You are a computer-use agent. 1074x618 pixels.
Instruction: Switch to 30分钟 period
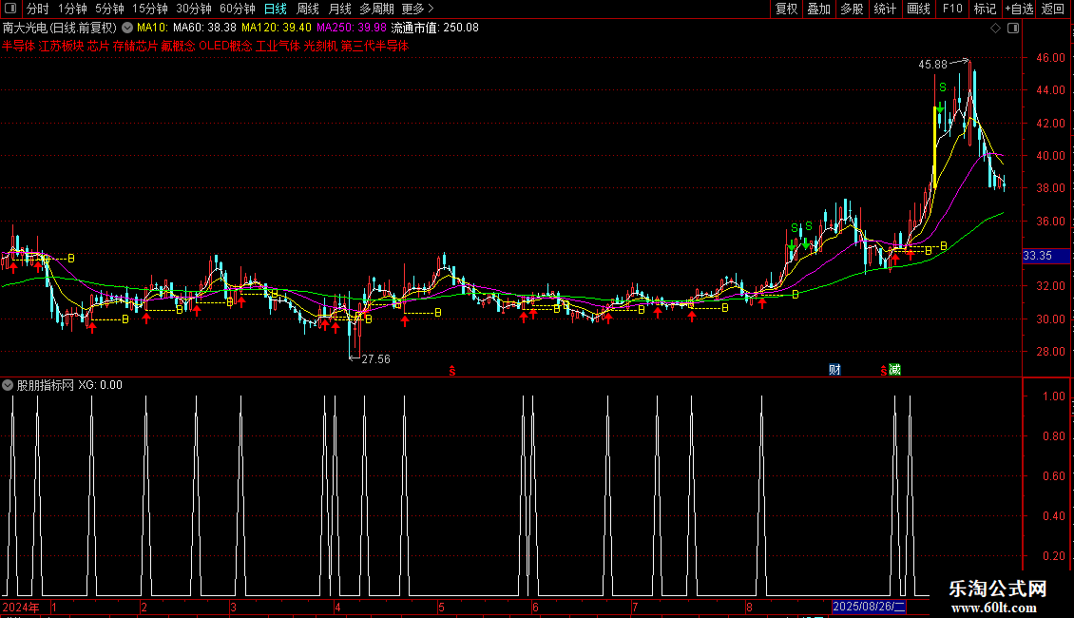194,9
